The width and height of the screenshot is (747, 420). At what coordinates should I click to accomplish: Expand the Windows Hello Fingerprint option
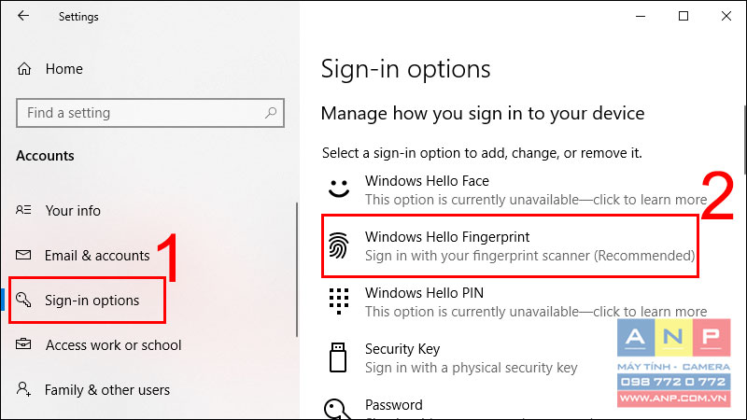510,246
